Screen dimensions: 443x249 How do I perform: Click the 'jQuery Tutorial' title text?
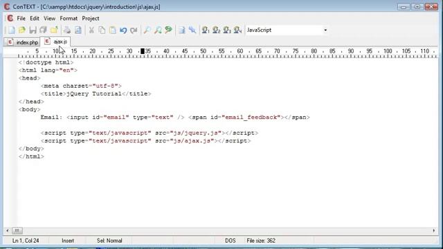pos(94,94)
